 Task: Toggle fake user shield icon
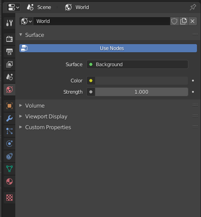click(x=174, y=21)
